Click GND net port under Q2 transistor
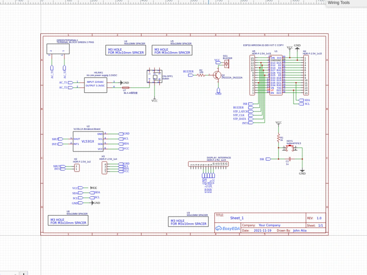 pos(218,90)
